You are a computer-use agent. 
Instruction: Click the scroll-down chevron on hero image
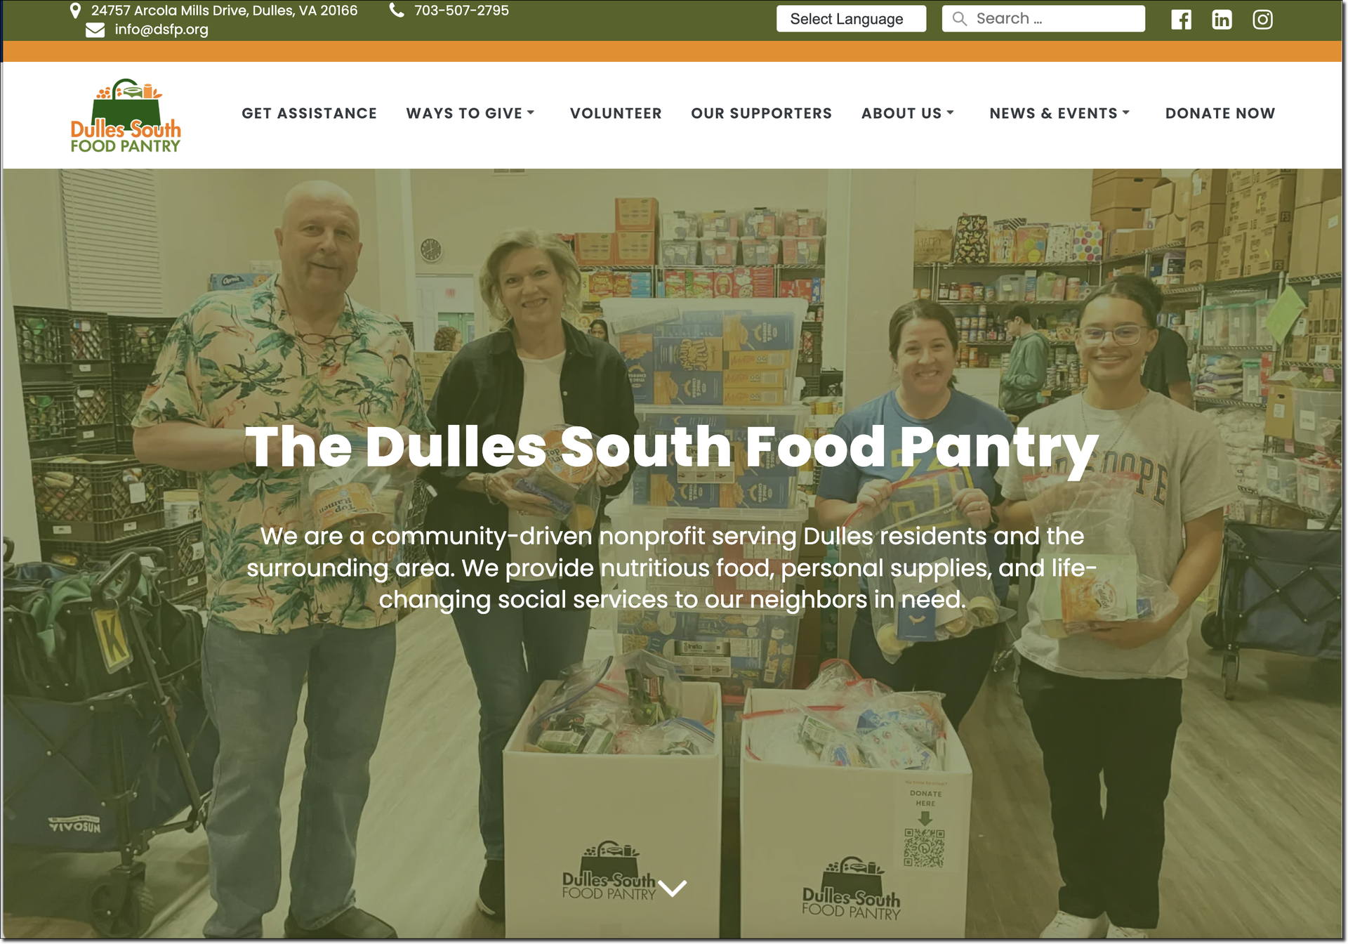(673, 889)
